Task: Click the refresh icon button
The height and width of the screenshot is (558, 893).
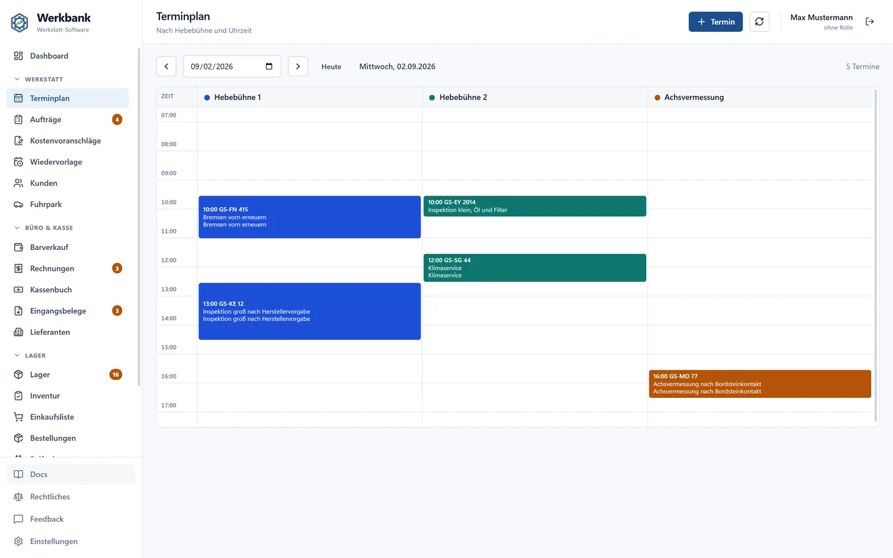Action: click(759, 22)
